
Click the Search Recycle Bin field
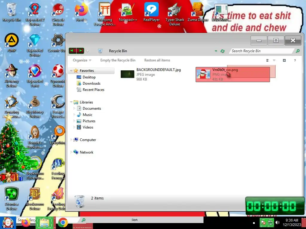click(x=261, y=51)
